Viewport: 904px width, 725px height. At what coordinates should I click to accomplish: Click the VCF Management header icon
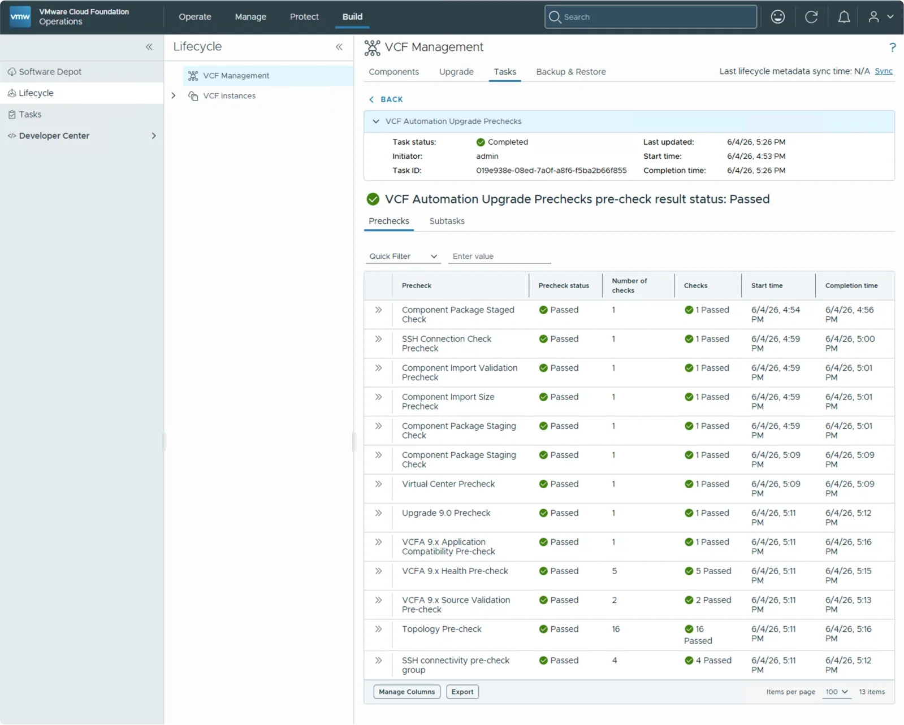coord(373,48)
